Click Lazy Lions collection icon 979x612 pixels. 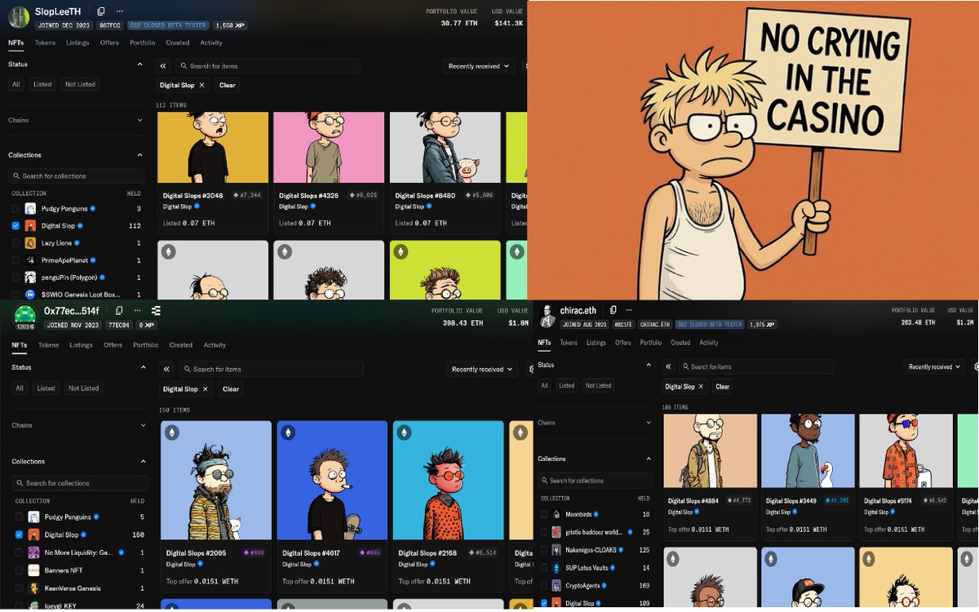click(x=31, y=243)
